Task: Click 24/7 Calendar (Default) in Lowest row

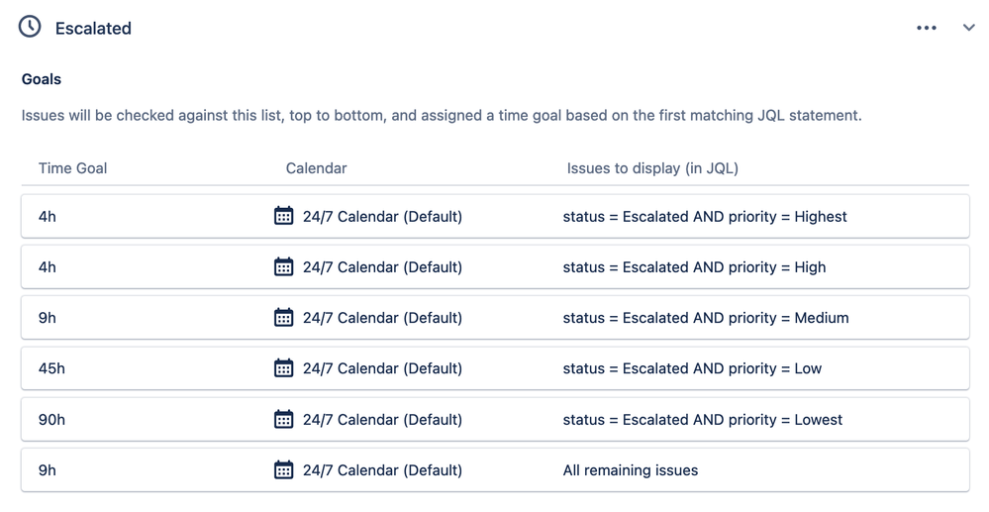Action: [382, 420]
